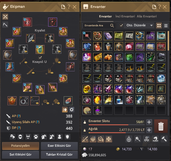Open equipment settings gear icon
The height and width of the screenshot is (161, 171).
pyautogui.click(x=71, y=110)
